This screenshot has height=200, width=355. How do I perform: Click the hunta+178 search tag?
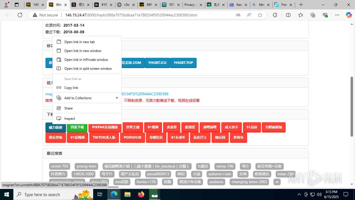point(146,182)
